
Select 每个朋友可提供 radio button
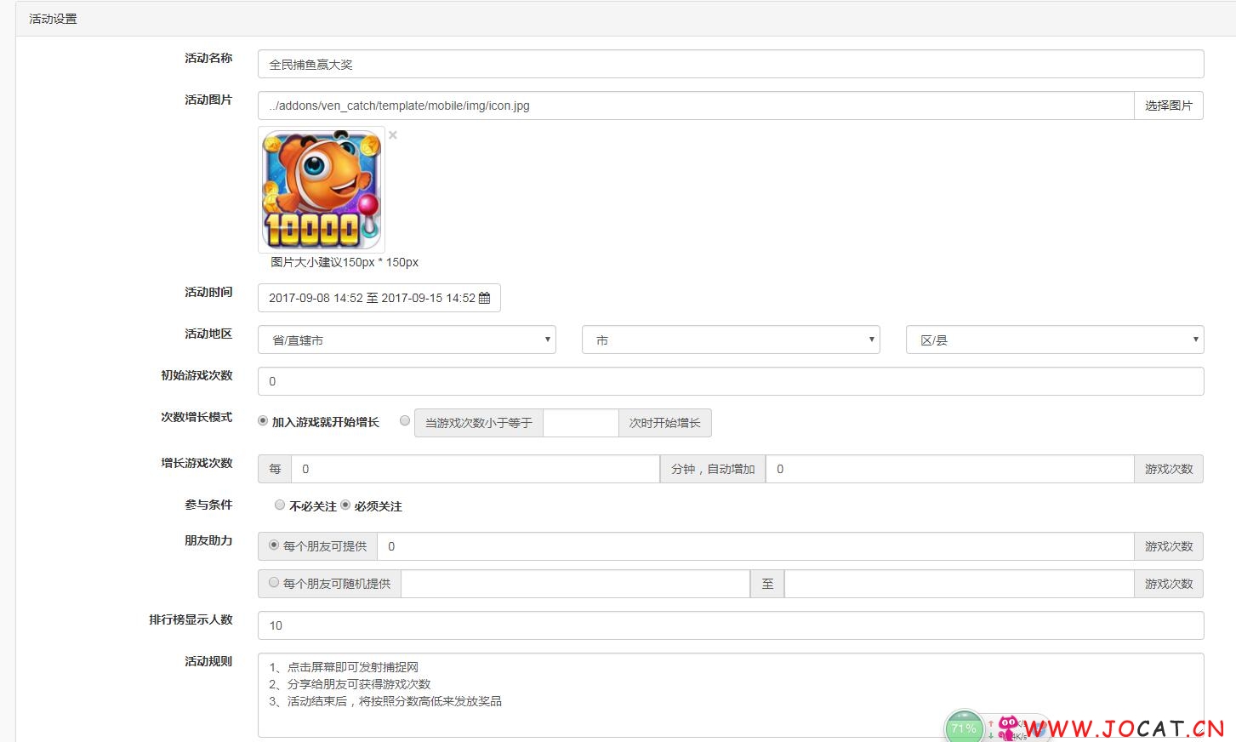tap(274, 545)
